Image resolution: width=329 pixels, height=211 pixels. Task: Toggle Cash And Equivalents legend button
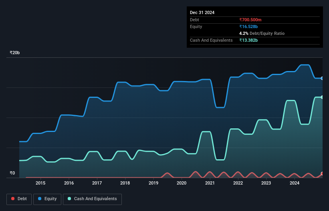(x=92, y=199)
